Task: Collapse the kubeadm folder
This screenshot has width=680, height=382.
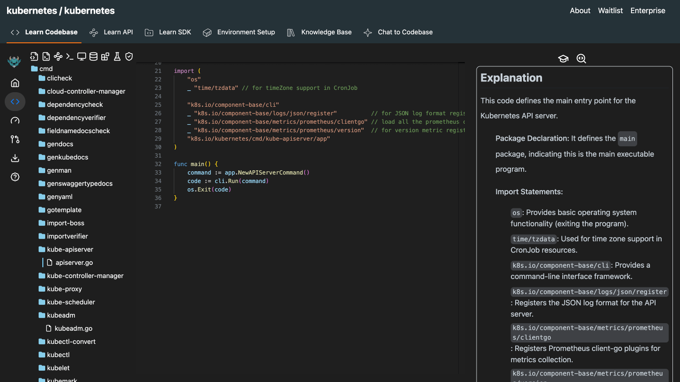Action: (57, 315)
